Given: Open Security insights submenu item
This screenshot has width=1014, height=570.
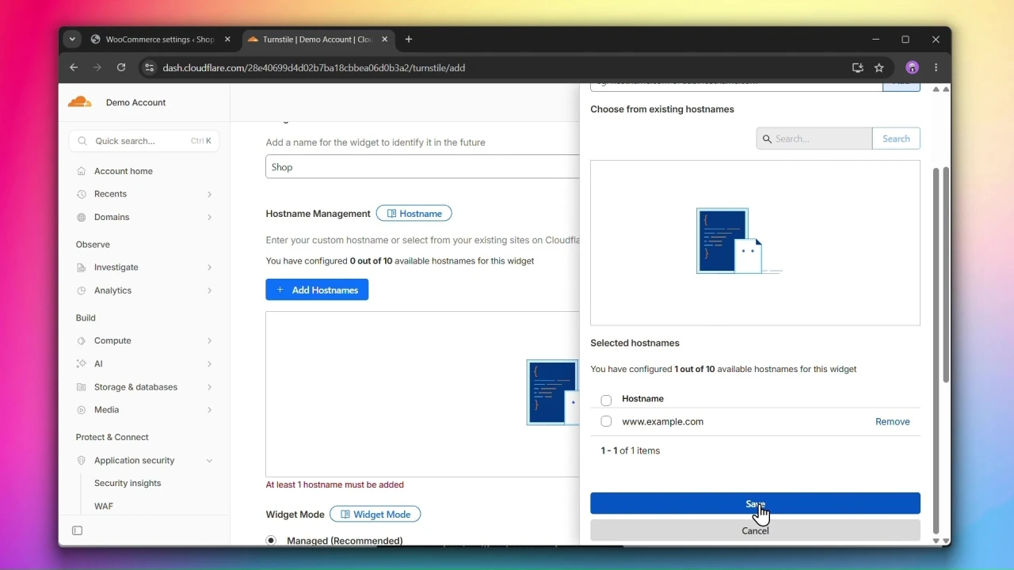Looking at the screenshot, I should tap(128, 483).
